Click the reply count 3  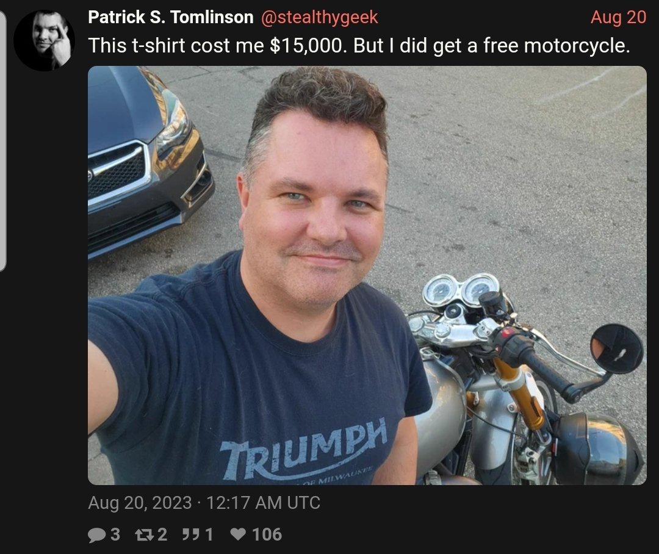pyautogui.click(x=115, y=534)
